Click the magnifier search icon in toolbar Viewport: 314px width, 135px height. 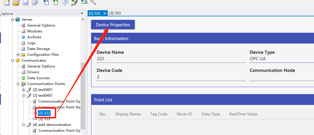click(93, 2)
